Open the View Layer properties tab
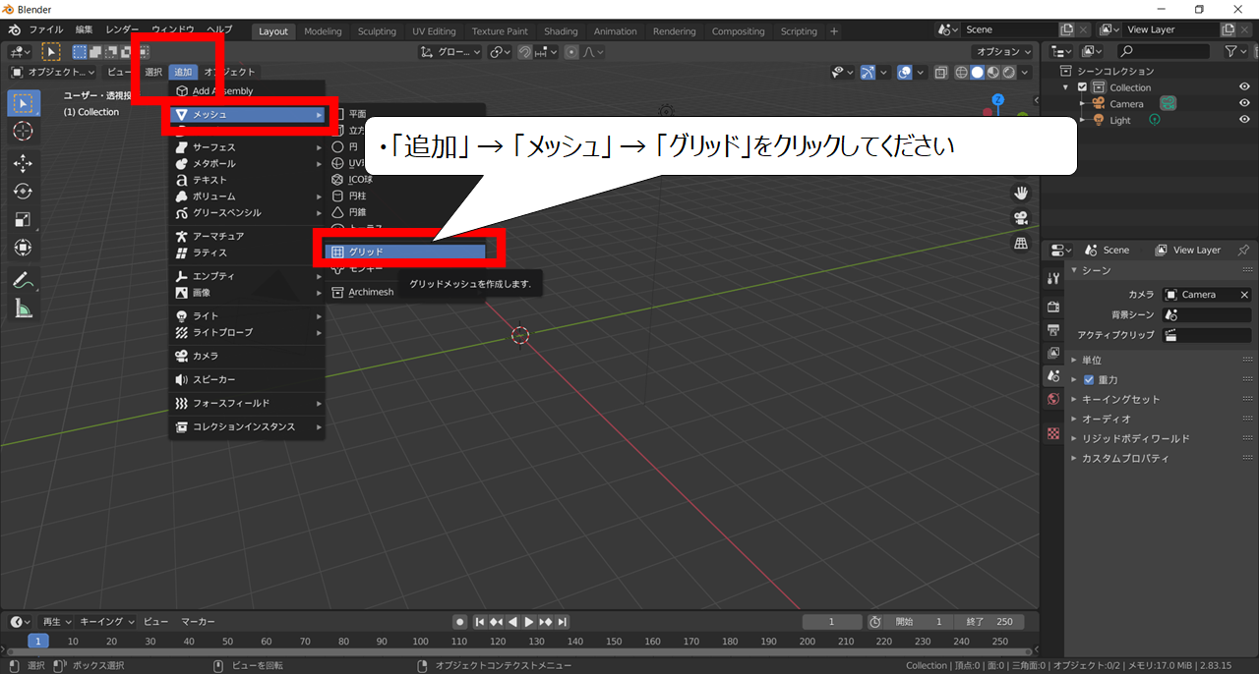Viewport: 1259px width, 674px height. click(1053, 353)
